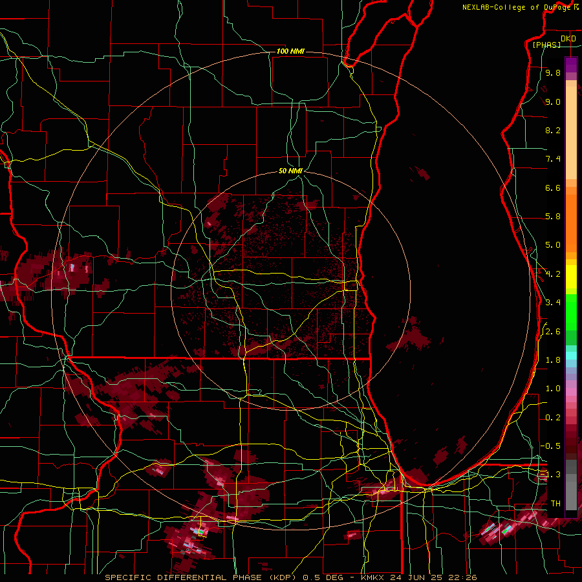The image size is (582, 582).
Task: Select the -0.5 legend value
Action: point(550,446)
